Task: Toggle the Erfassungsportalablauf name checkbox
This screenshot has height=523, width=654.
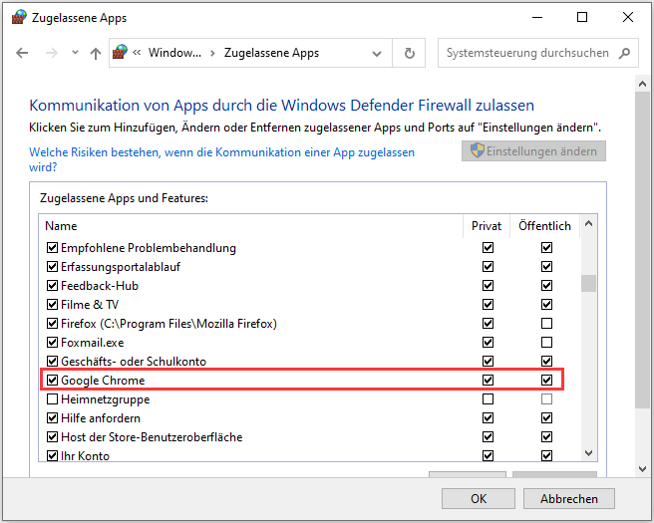Action: tap(52, 266)
